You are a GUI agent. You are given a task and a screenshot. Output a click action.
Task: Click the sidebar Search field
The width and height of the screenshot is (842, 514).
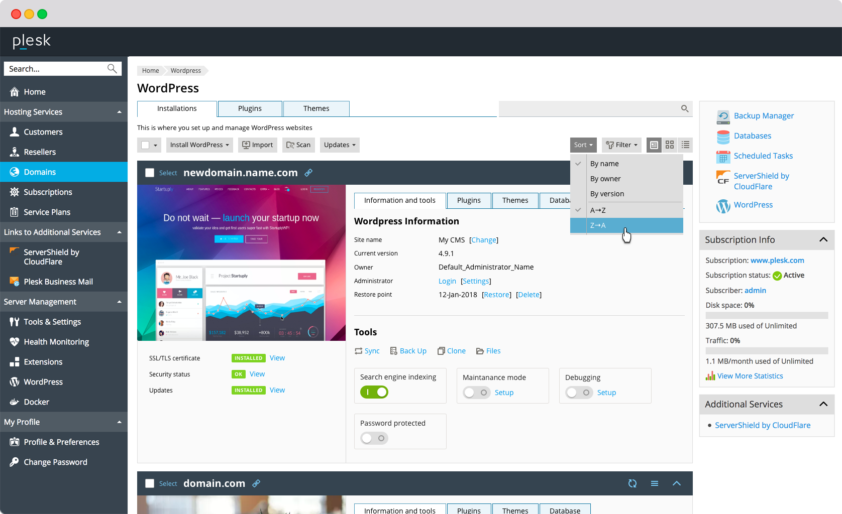pos(63,69)
